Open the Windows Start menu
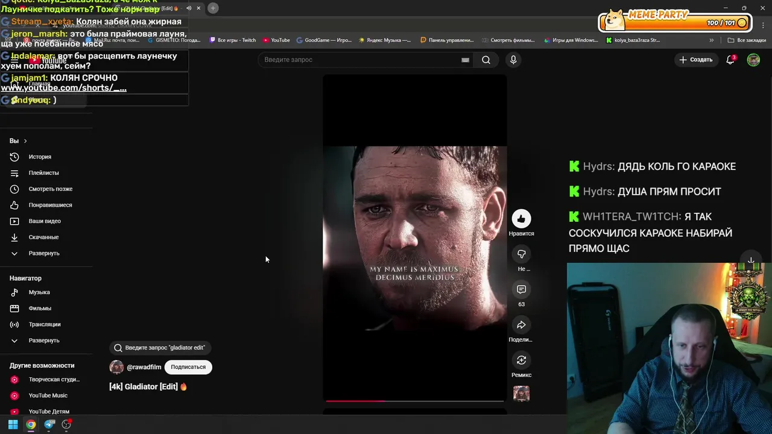 [x=13, y=424]
